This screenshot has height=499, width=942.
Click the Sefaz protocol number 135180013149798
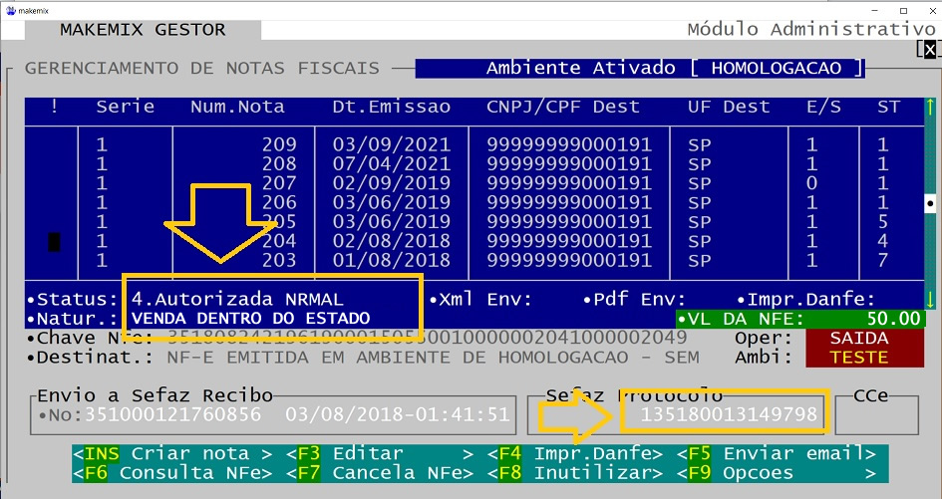[728, 413]
